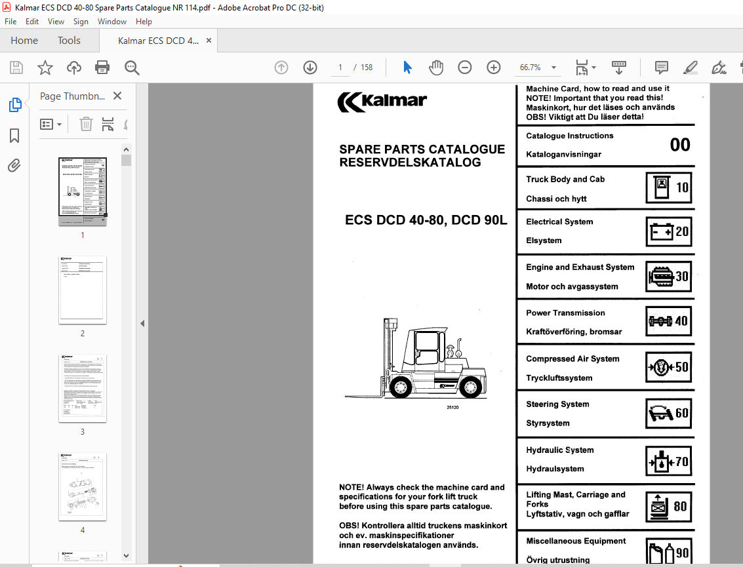
Task: Click the thumbnail scrollbar up arrow
Action: point(126,149)
